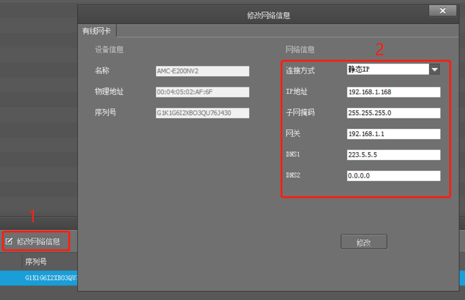Click the 序列号 column header in device list
The height and width of the screenshot is (300, 465).
(36, 262)
